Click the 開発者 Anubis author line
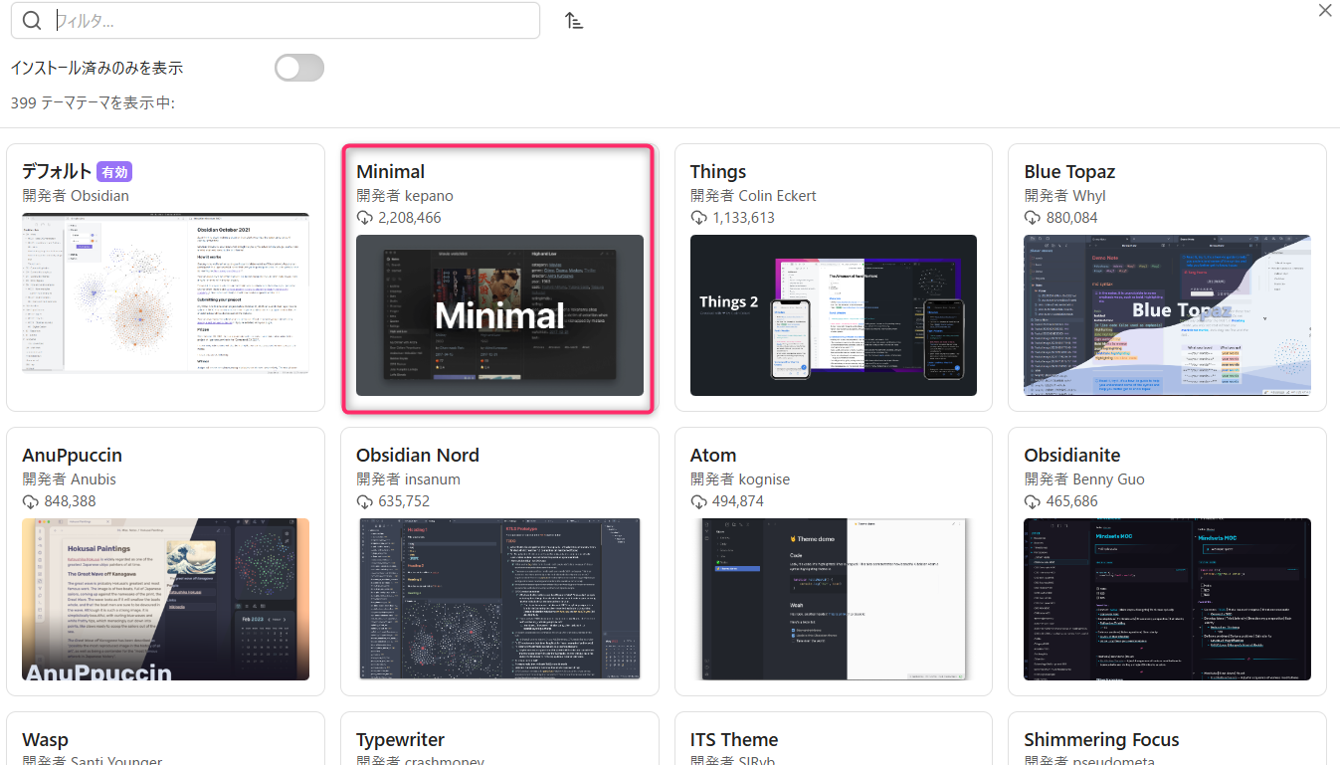This screenshot has height=765, width=1340. (69, 478)
